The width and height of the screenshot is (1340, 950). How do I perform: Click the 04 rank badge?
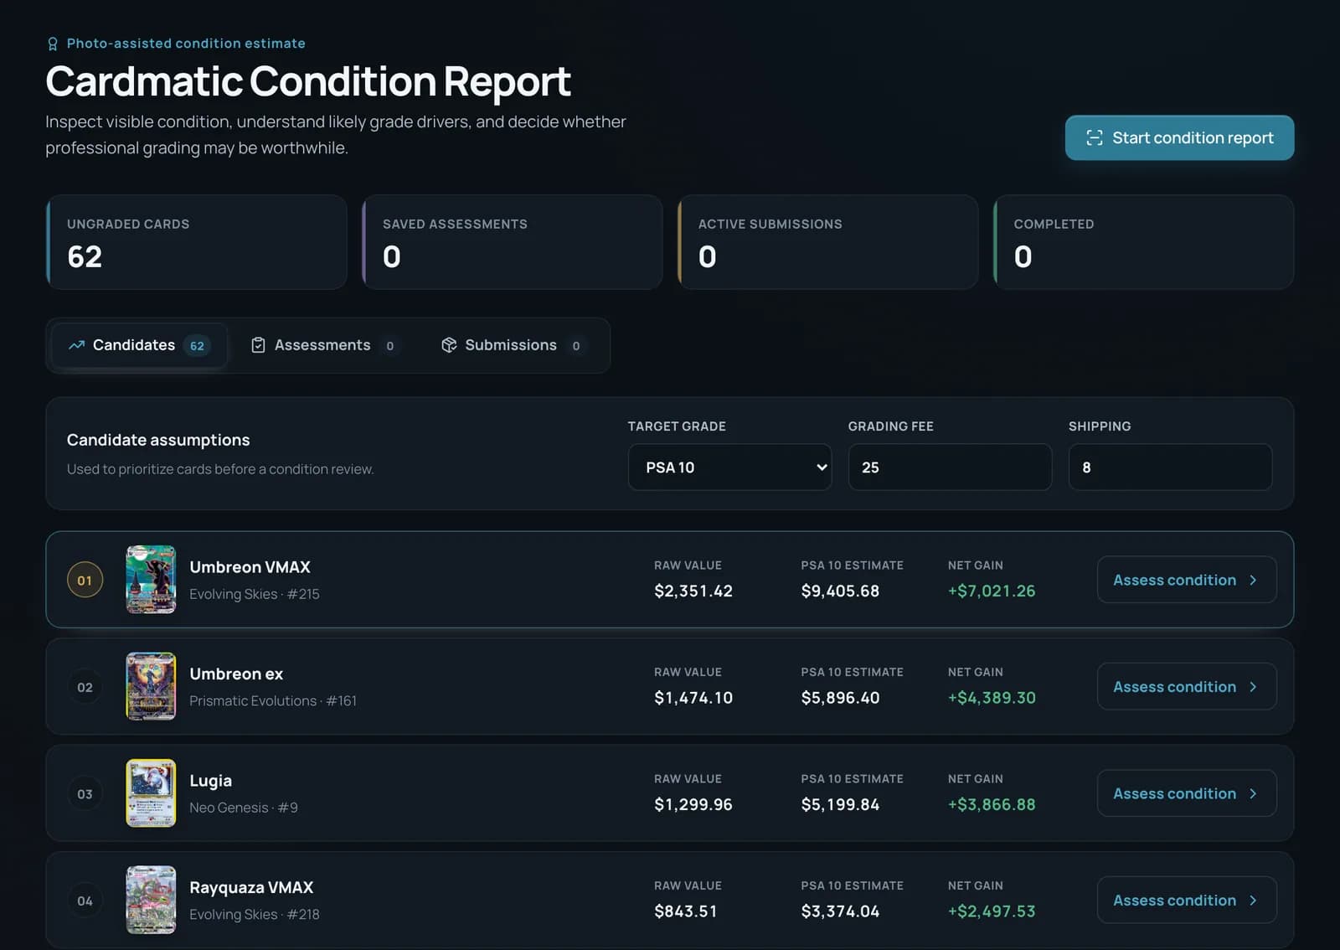85,901
